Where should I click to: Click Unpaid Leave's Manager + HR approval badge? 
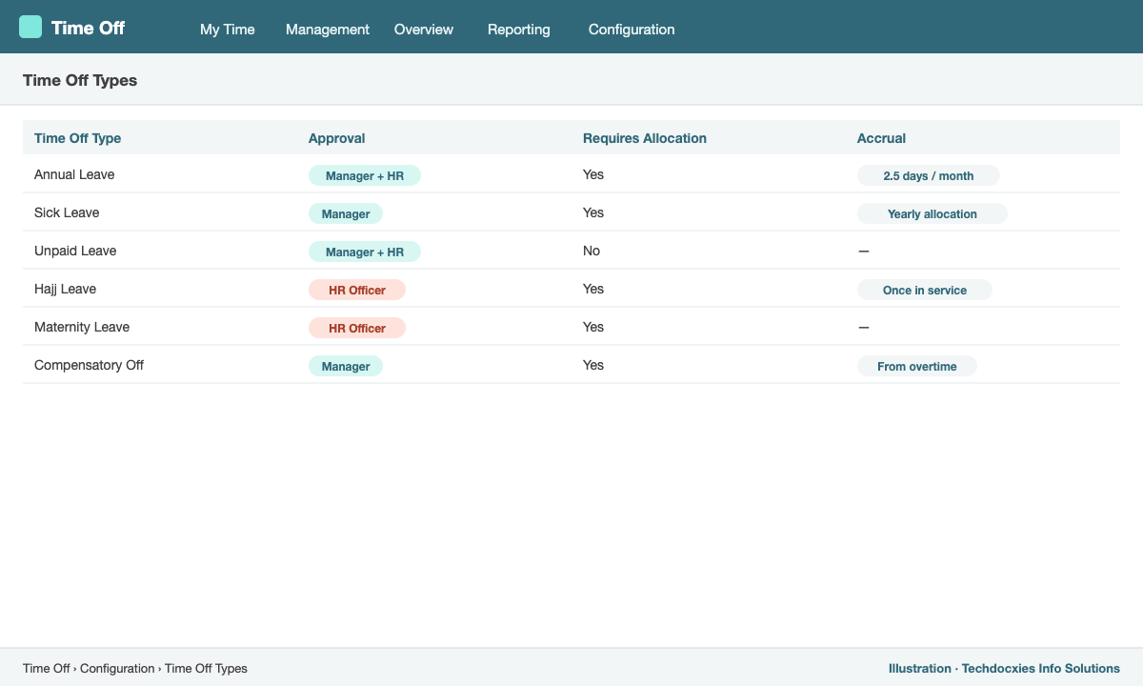click(x=365, y=252)
